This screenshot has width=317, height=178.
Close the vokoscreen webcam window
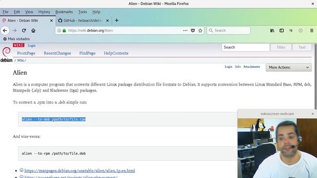coord(313,114)
